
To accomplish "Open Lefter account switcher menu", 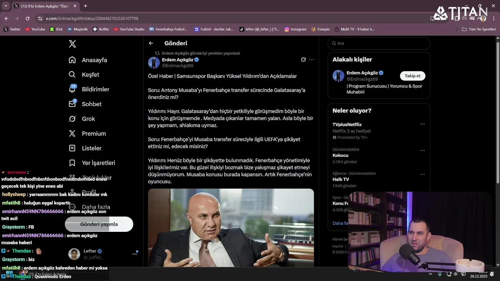I will 103,254.
